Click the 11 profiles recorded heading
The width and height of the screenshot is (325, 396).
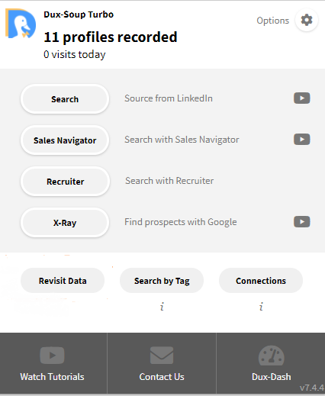coord(111,37)
